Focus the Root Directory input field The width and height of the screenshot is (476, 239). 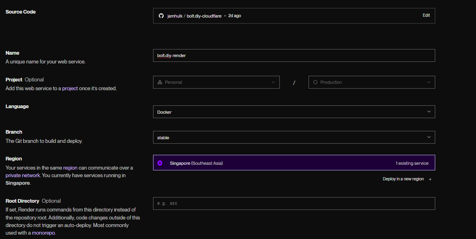pyautogui.click(x=294, y=203)
